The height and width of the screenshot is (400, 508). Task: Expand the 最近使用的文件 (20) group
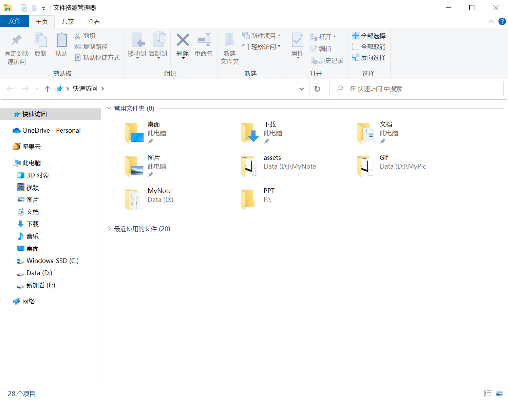(x=109, y=229)
